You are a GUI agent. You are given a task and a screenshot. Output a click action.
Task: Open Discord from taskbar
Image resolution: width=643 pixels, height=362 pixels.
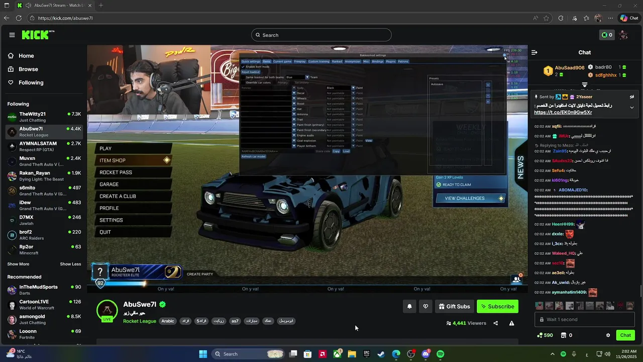[x=426, y=354]
